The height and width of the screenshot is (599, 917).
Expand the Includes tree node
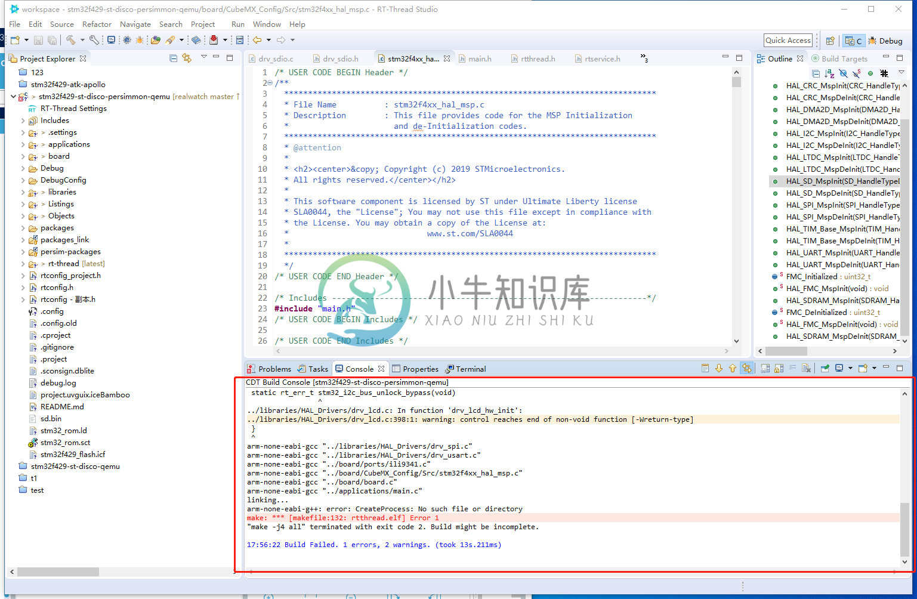click(x=23, y=121)
